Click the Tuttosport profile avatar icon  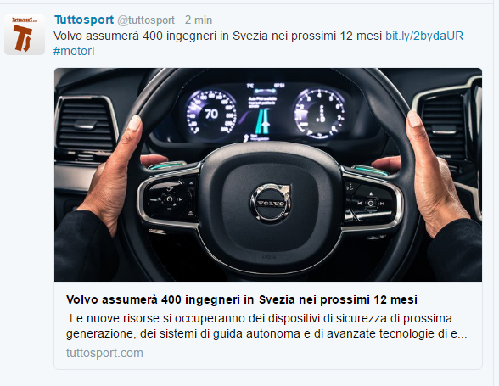click(x=25, y=35)
